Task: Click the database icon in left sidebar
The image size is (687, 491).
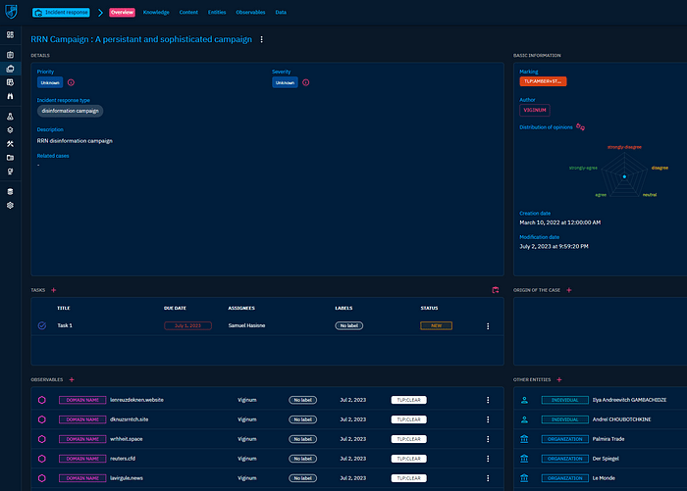Action: coord(10,191)
